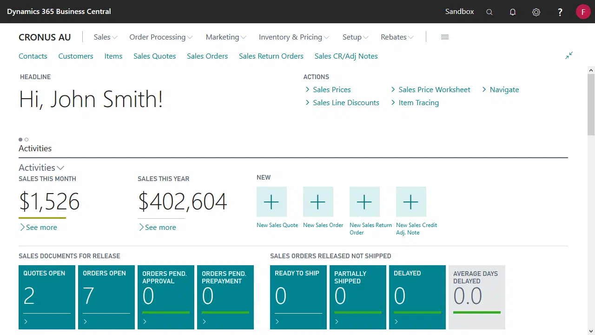Select the first headline page dot
This screenshot has width=595, height=335.
coord(20,140)
